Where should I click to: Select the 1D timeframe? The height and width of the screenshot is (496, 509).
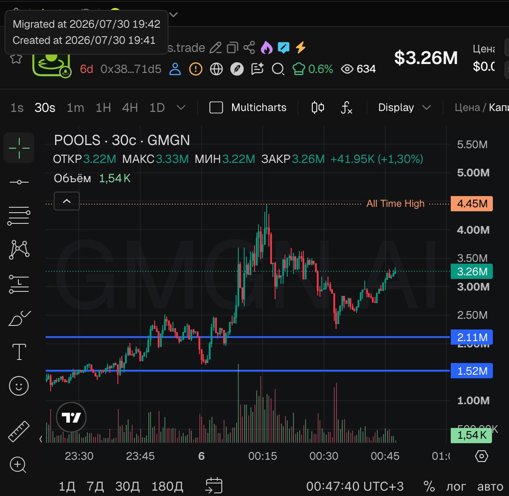157,107
